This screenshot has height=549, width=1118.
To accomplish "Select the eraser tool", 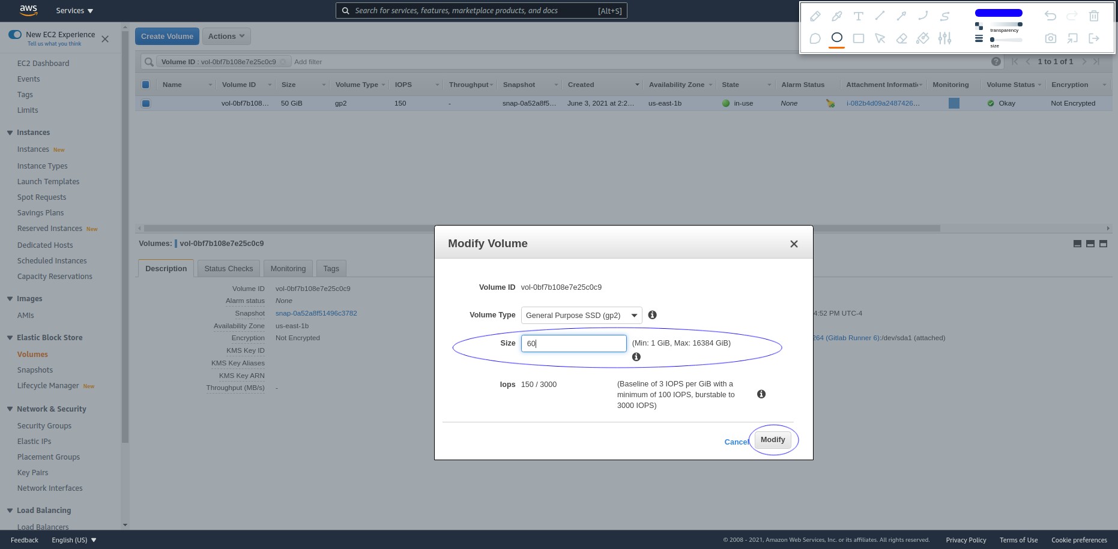I will 901,38.
